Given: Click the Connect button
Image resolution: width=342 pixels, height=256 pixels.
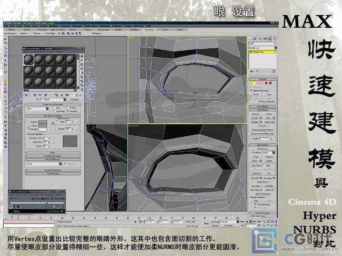Looking at the screenshot, I should 263,126.
